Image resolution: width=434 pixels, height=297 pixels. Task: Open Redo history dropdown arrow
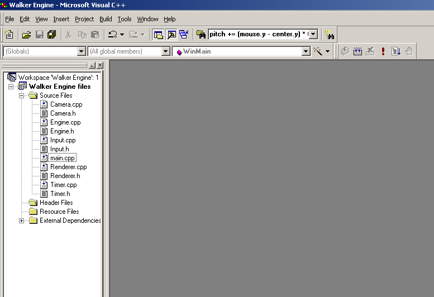tap(143, 35)
